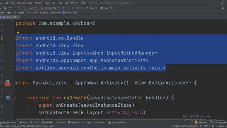Click the yellow lightbulb intention icon
Image resolution: width=227 pixels, height=128 pixels.
18,33
